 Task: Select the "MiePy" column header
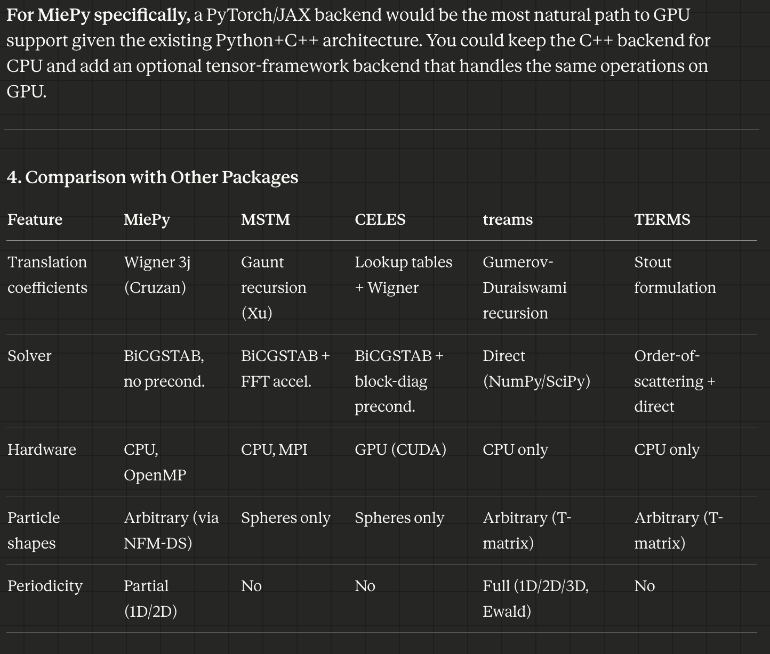(x=147, y=219)
